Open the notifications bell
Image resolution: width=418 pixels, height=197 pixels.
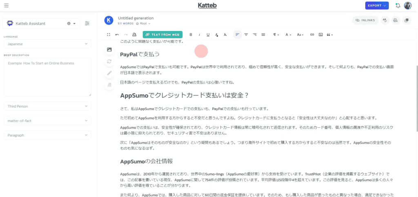point(398,6)
